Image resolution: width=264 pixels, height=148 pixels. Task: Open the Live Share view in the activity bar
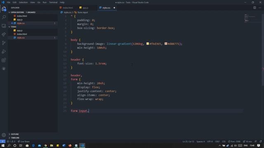4,35
